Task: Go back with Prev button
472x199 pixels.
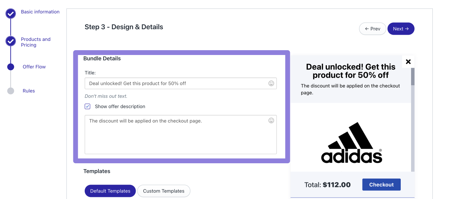Action: click(x=373, y=29)
